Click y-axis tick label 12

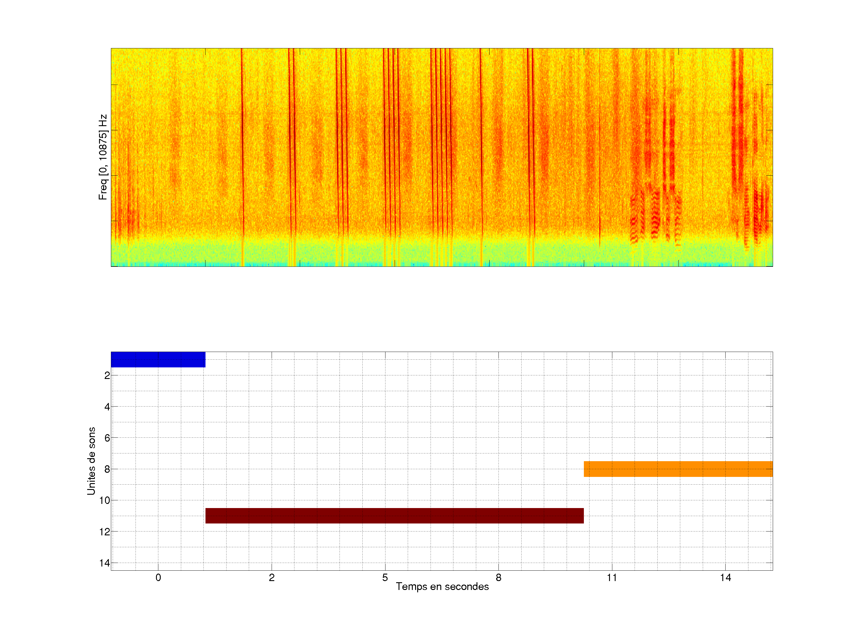tap(105, 532)
